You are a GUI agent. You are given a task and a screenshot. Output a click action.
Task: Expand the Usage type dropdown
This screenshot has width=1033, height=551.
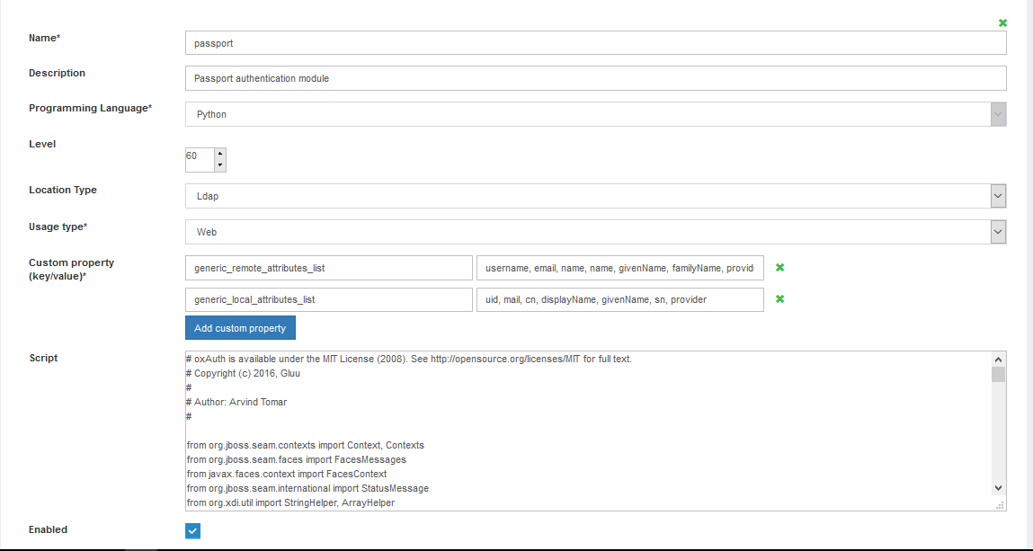(996, 232)
